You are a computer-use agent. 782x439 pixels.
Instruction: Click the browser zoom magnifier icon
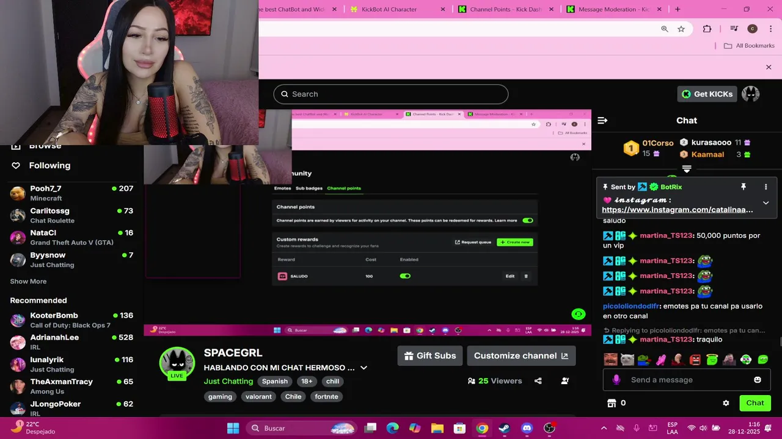click(665, 29)
